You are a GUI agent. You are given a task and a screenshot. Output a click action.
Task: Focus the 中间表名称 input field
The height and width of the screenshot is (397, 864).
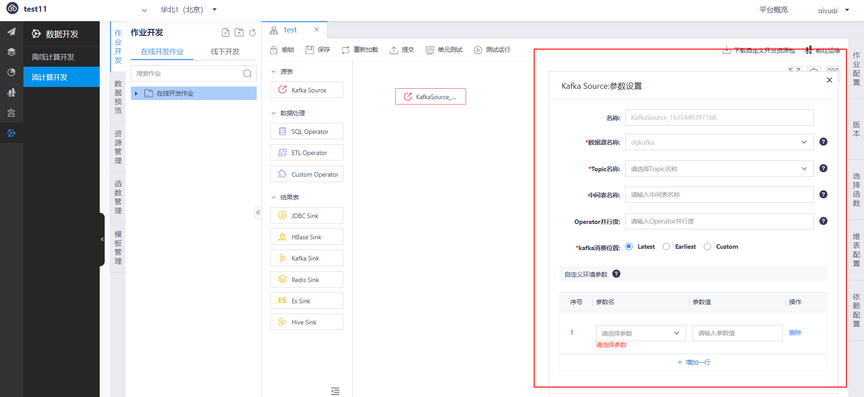coord(719,195)
